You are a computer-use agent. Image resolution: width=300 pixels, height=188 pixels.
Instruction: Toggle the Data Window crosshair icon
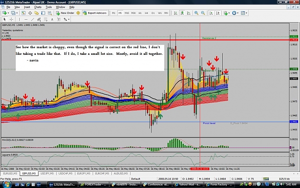pyautogui.click(x=30, y=13)
